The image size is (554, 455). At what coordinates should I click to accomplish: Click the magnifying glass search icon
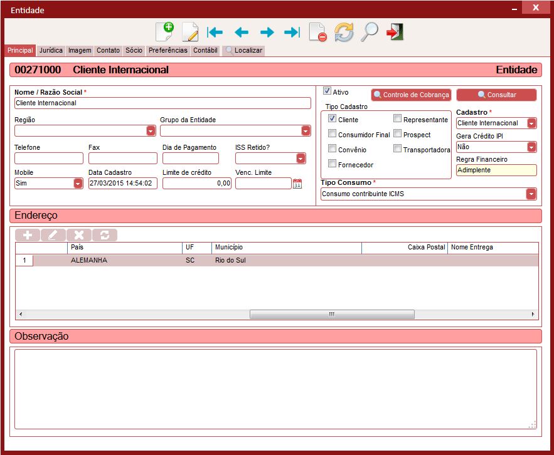pos(370,32)
